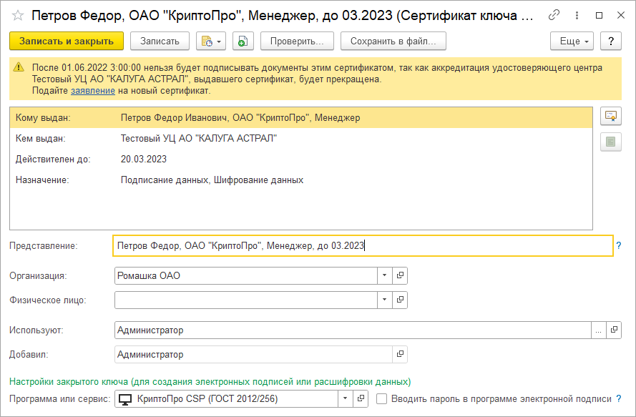
Task: Click the empty Физическое лицо field
Action: click(246, 300)
